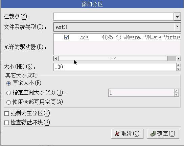Click the horizontal scrollbar thumb in drive list
This screenshot has width=184, height=146.
(x=113, y=58)
